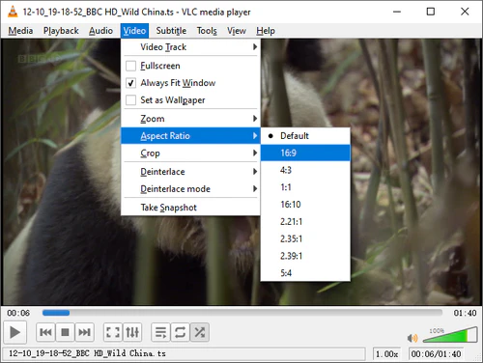The height and width of the screenshot is (363, 483).
Task: Open the Tools menu
Action: click(x=207, y=31)
